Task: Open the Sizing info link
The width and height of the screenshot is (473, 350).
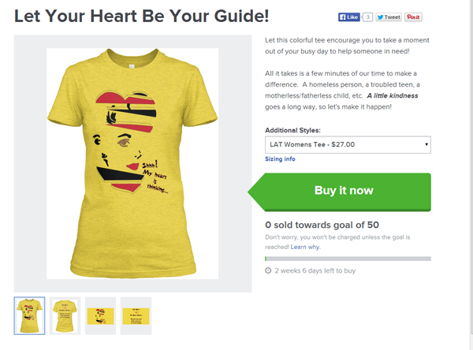Action: [280, 159]
